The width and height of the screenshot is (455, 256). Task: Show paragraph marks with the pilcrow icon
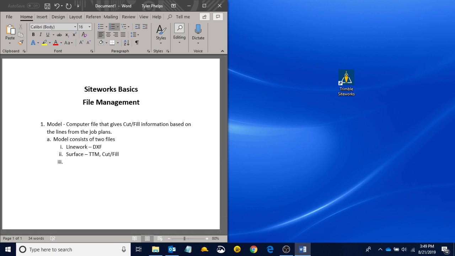[x=137, y=43]
